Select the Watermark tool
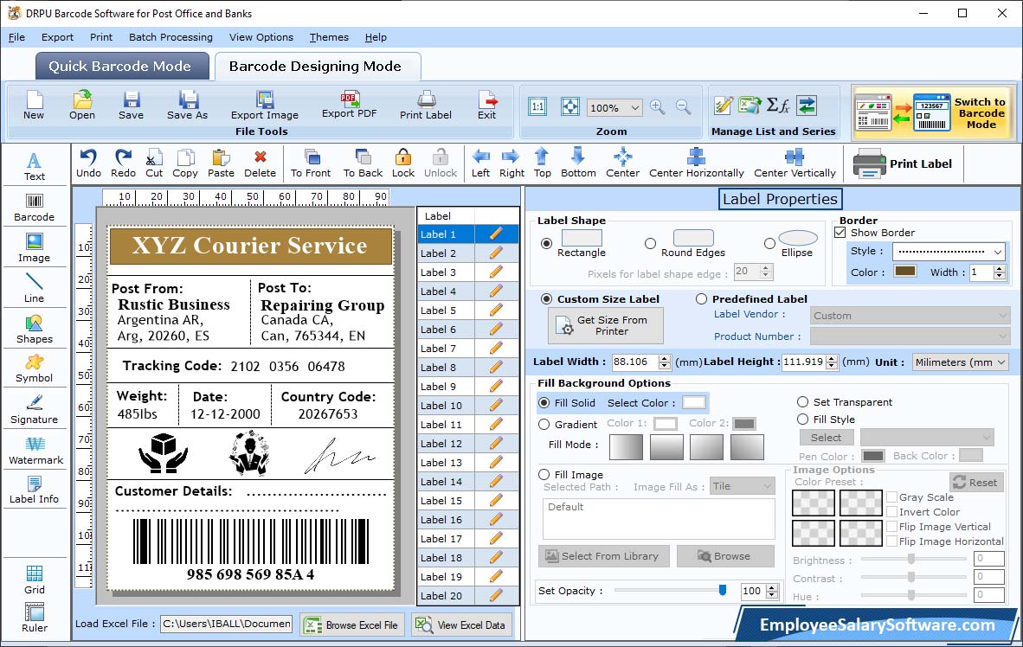1023x647 pixels. [35, 451]
